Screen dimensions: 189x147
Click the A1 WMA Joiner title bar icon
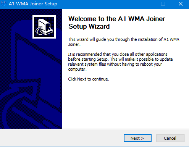[x=3, y=4]
